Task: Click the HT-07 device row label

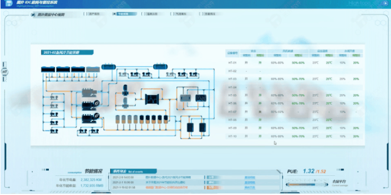Action: pyautogui.click(x=232, y=112)
